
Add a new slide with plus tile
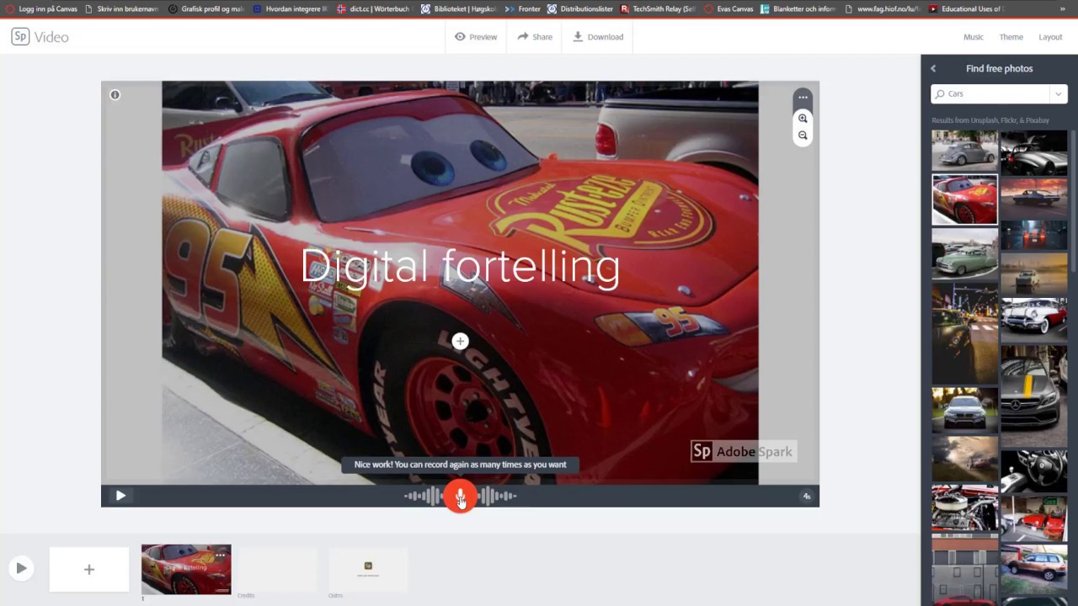tap(89, 570)
